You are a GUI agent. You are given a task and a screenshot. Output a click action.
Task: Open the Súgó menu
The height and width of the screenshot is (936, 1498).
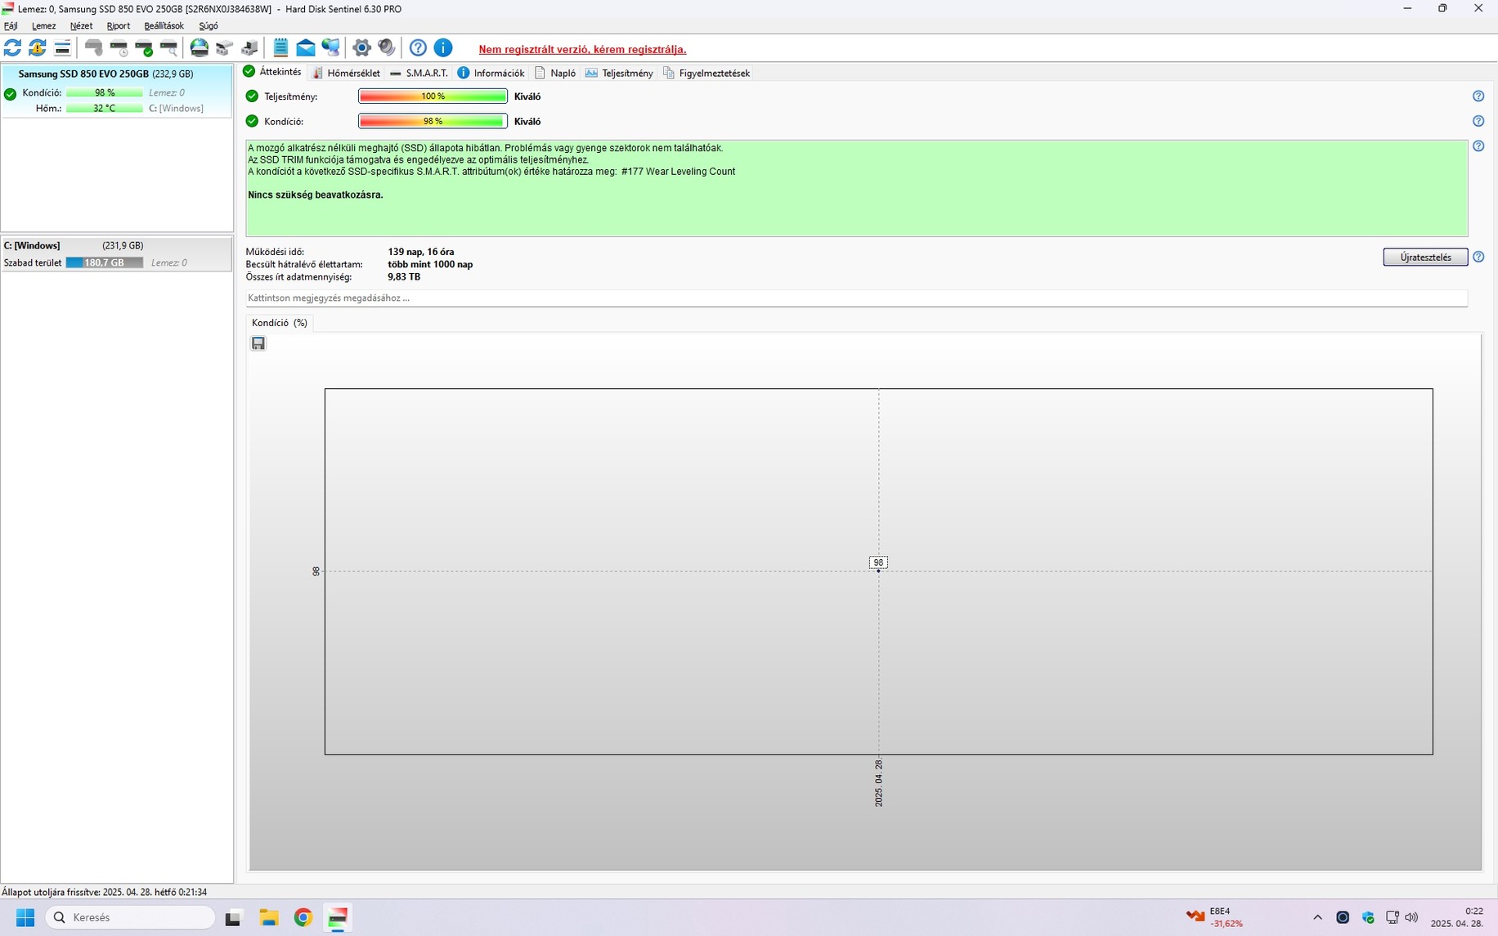pos(209,26)
